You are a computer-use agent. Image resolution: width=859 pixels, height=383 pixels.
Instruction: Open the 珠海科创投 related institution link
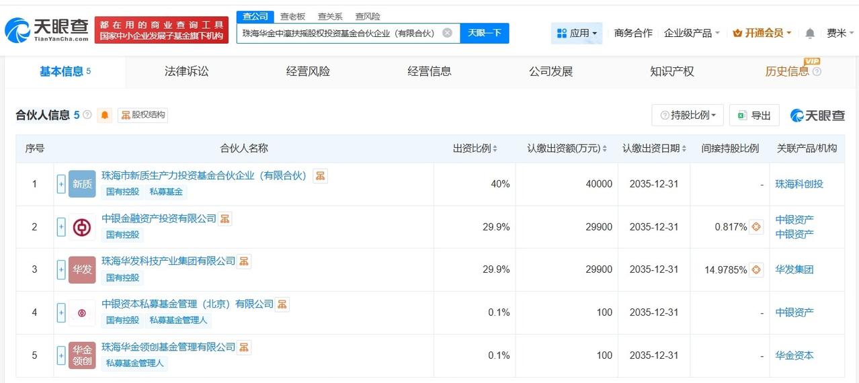[x=799, y=184]
